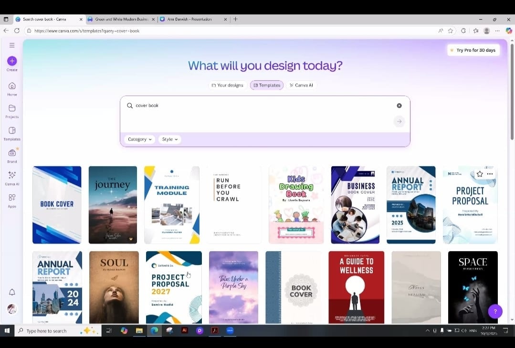Open the Create plus button in sidebar
This screenshot has width=515, height=348.
click(x=12, y=61)
